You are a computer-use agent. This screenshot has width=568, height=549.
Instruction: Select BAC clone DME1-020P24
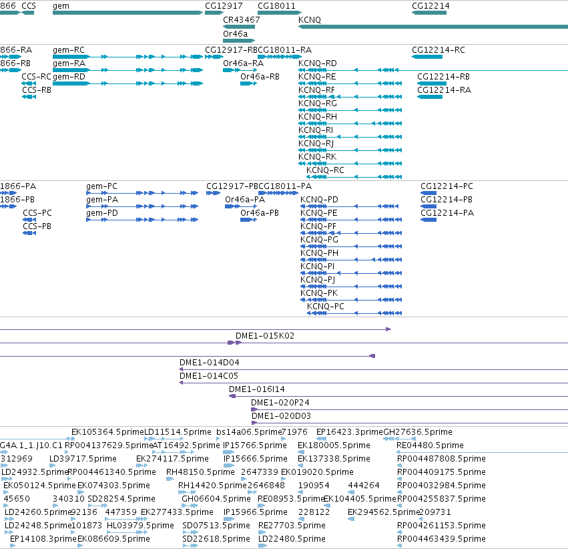pos(409,409)
